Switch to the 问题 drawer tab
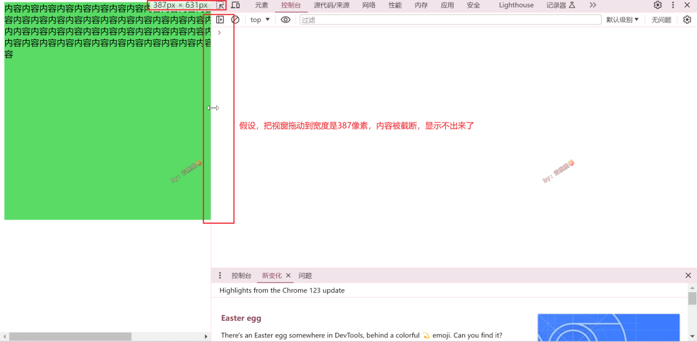697x342 pixels. 305,276
